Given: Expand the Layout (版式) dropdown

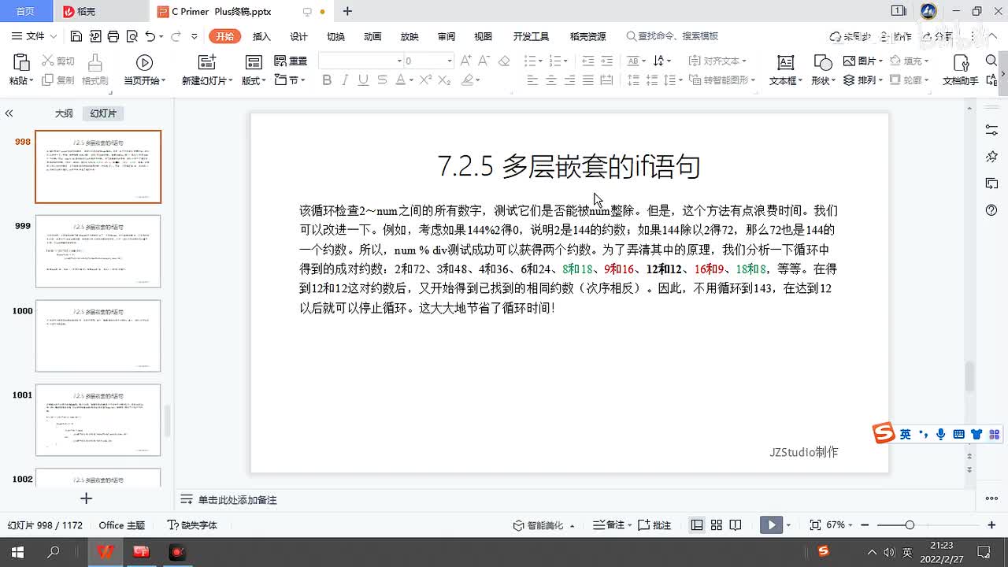Looking at the screenshot, I should coord(264,80).
